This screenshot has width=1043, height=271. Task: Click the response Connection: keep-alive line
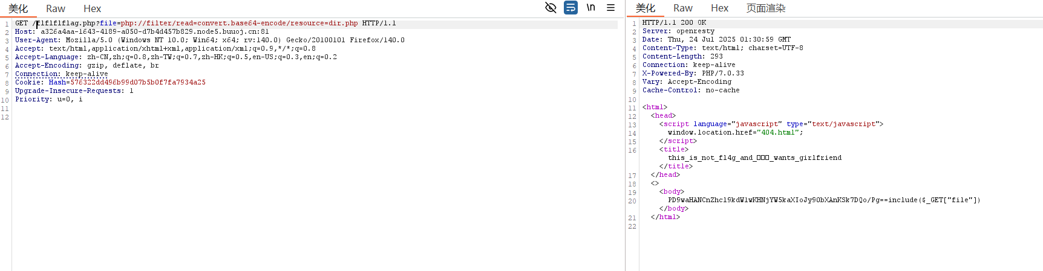[689, 65]
